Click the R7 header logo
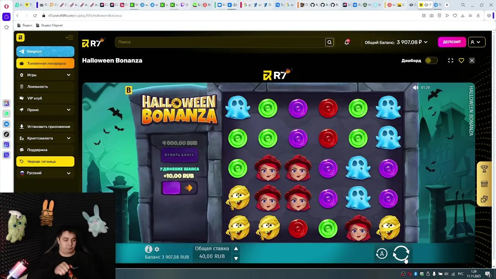 (93, 42)
